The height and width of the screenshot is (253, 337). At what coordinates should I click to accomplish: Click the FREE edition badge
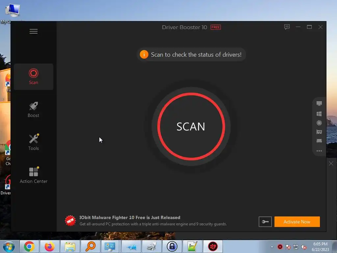pos(216,27)
